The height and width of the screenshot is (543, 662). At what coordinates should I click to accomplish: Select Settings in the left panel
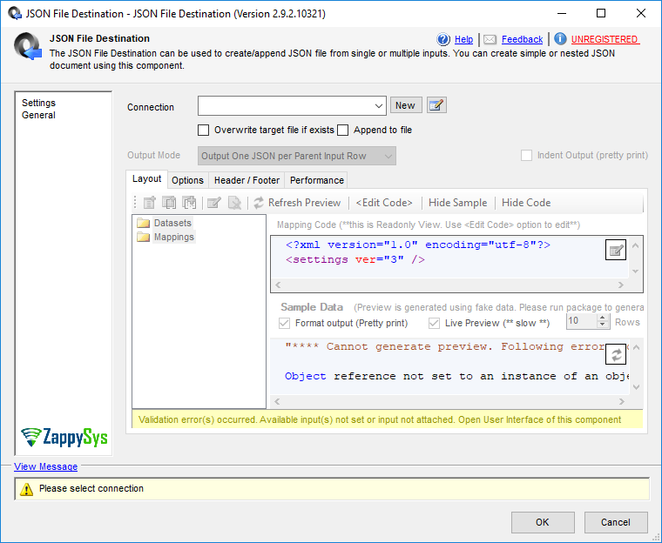(39, 103)
